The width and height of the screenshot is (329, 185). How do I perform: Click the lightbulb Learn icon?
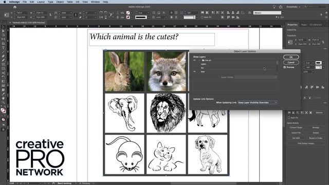pyautogui.click(x=274, y=7)
